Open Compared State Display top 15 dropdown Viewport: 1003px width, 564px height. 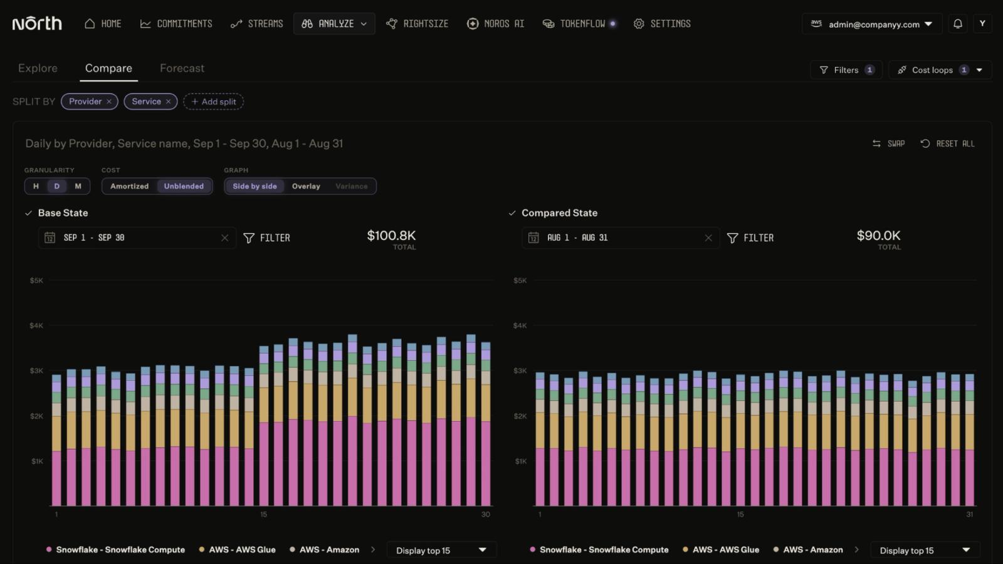click(925, 550)
